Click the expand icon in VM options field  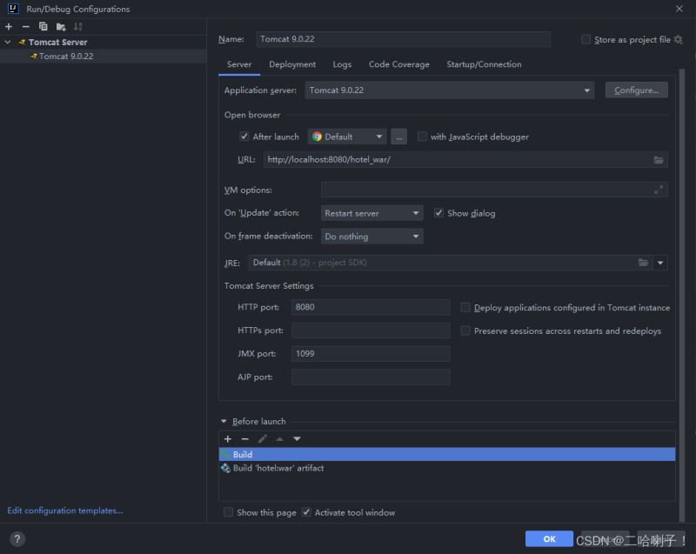[x=659, y=190]
